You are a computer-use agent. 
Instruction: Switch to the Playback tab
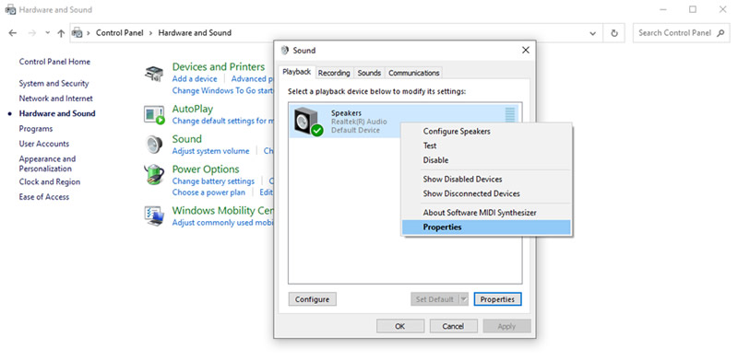click(x=296, y=72)
